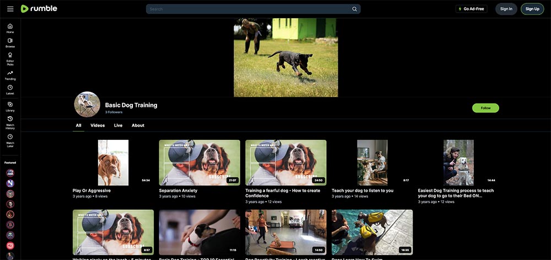Follow the Basic Dog Training channel
The height and width of the screenshot is (260, 551).
(485, 108)
